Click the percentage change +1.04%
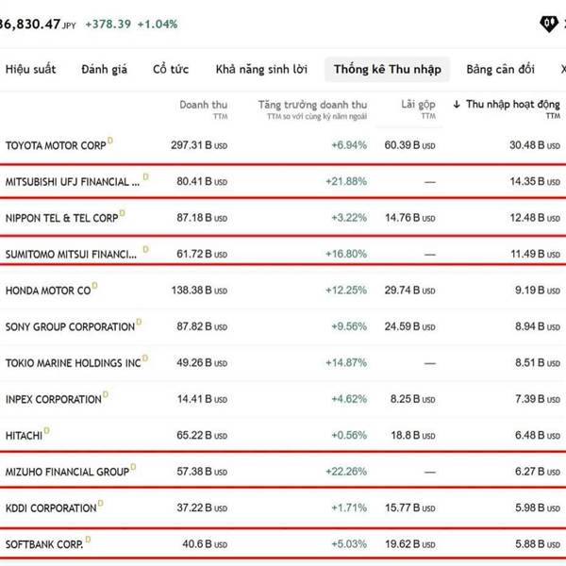 point(158,25)
